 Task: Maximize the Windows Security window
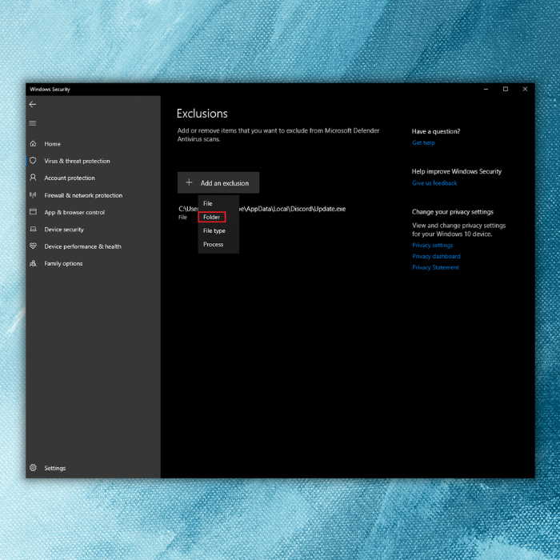pos(506,89)
